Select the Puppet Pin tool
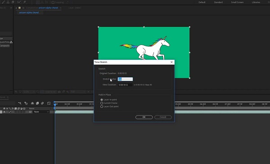This screenshot has width=270, height=164. pyautogui.click(x=25, y=2)
